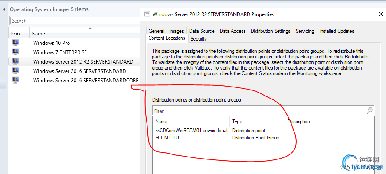The width and height of the screenshot is (386, 174).
Task: Open the General tab
Action: tap(156, 31)
